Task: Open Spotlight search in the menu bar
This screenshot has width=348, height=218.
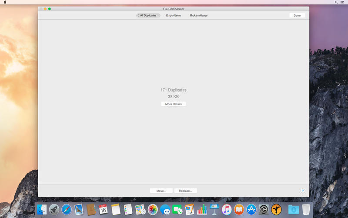Action: [x=336, y=2]
